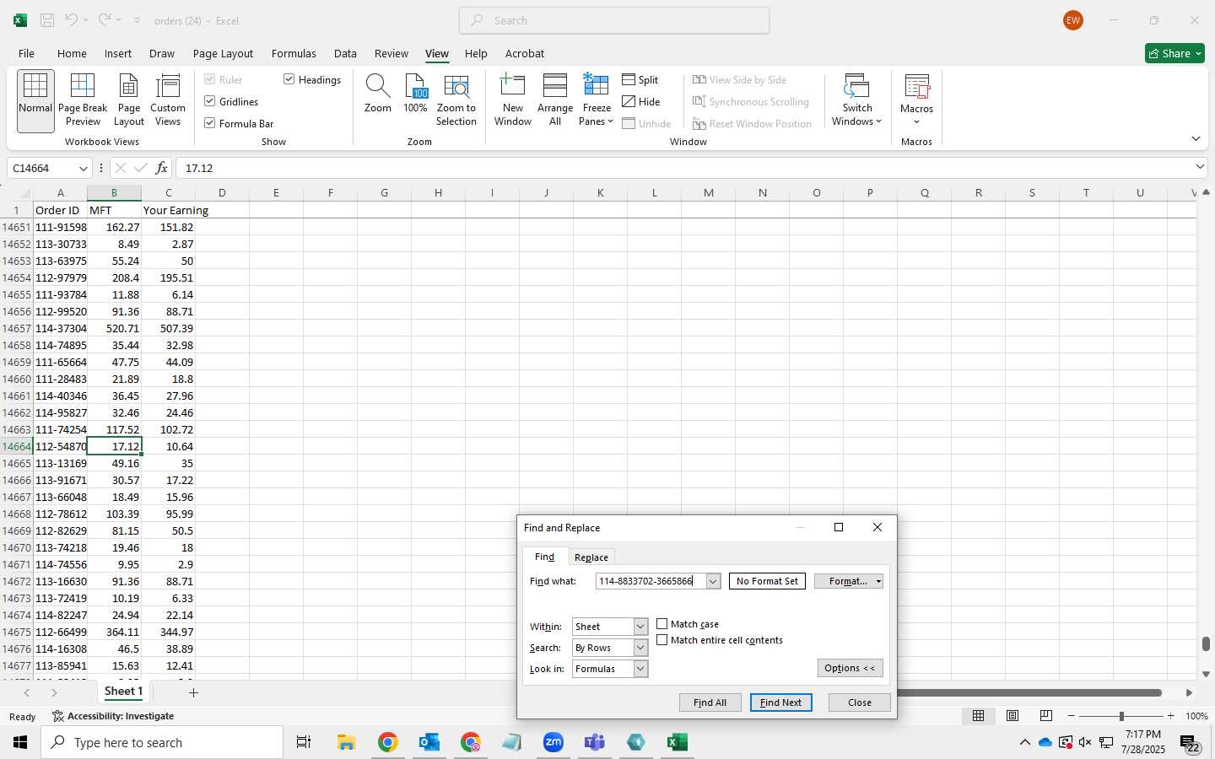Image resolution: width=1215 pixels, height=759 pixels.
Task: Undo last action
Action: (72, 20)
